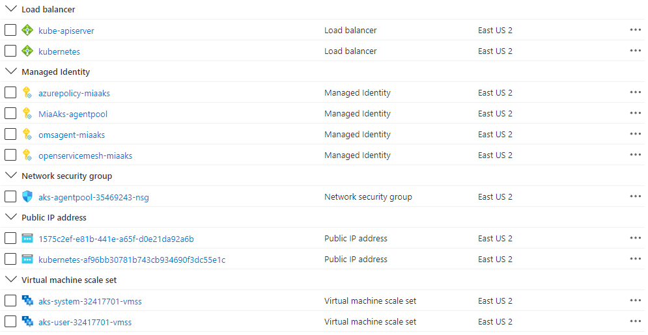This screenshot has height=335, width=648.
Task: Click Load balancer type in kubernetes row
Action: pyautogui.click(x=350, y=51)
